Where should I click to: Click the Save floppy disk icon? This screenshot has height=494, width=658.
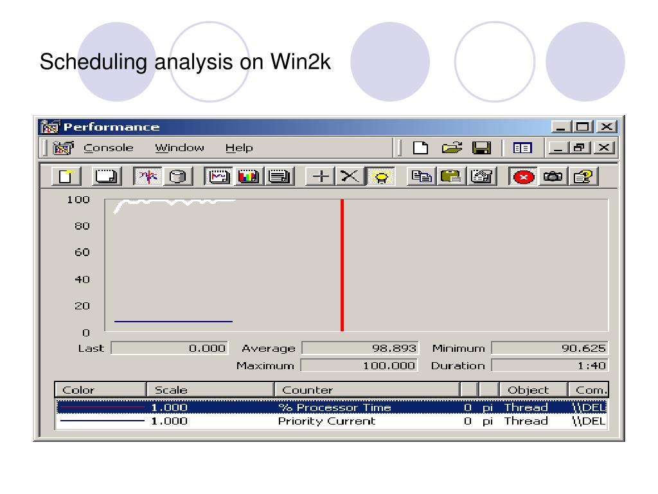pos(482,148)
